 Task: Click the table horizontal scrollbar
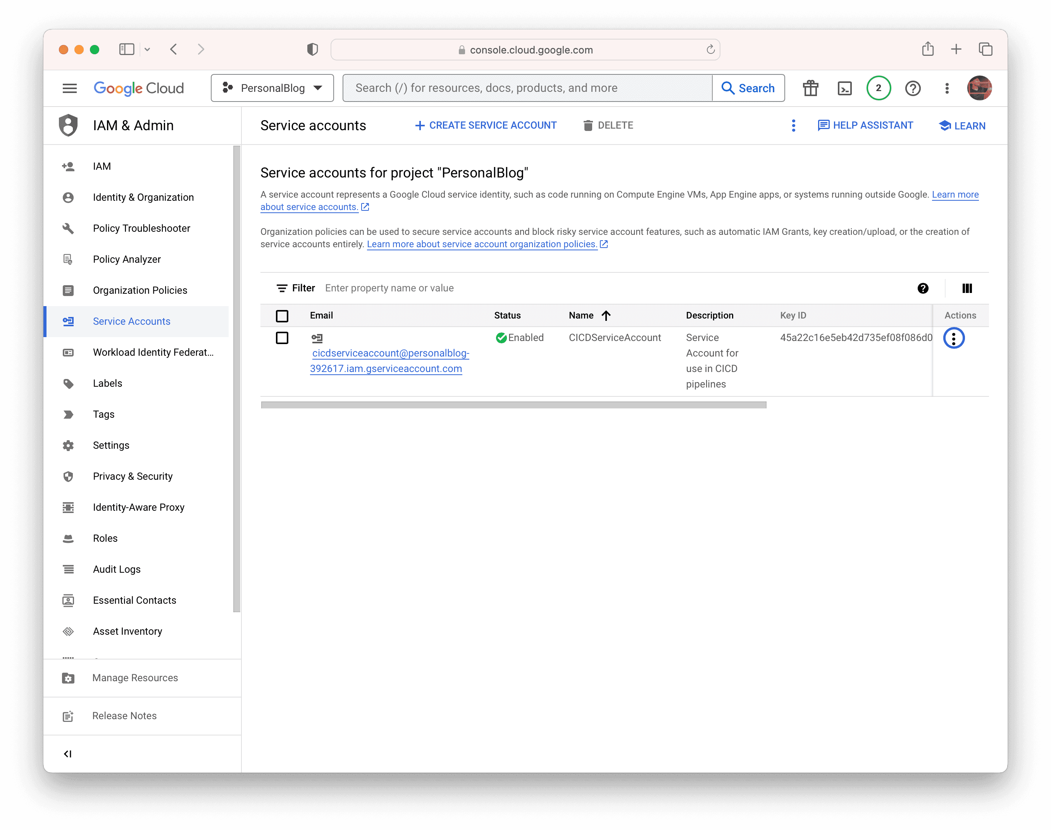click(x=513, y=405)
